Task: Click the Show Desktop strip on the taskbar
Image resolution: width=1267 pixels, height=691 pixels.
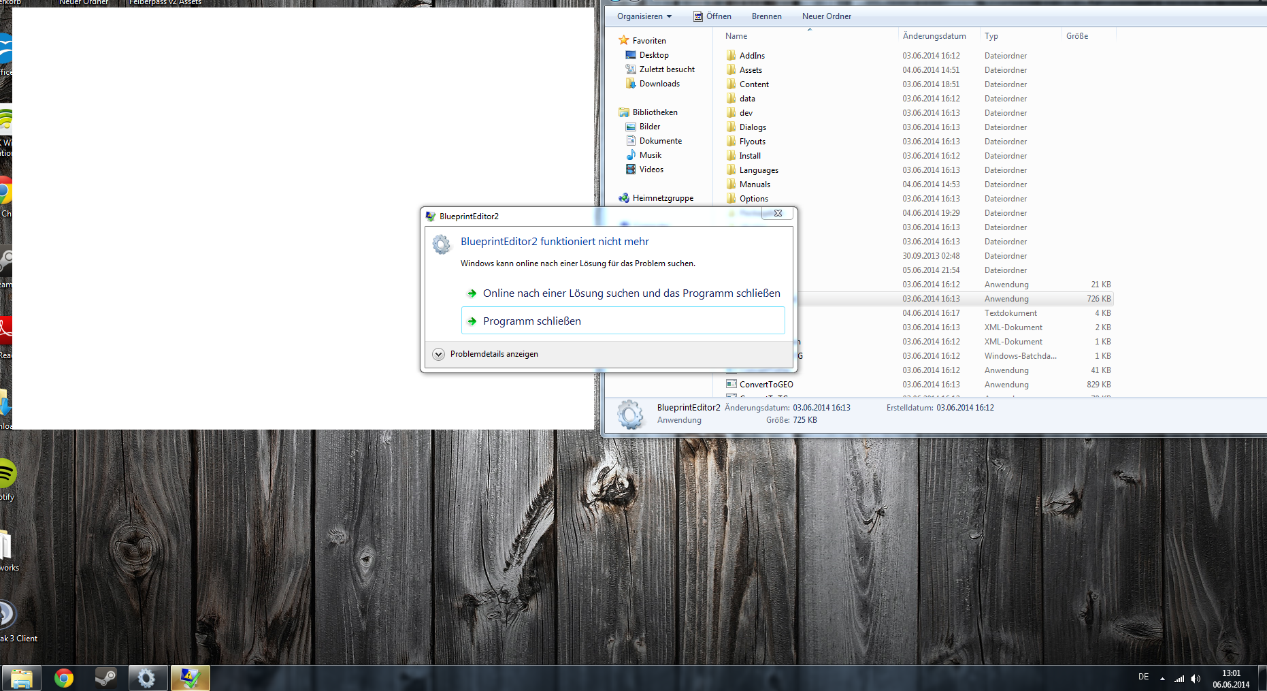Action: pos(1262,678)
